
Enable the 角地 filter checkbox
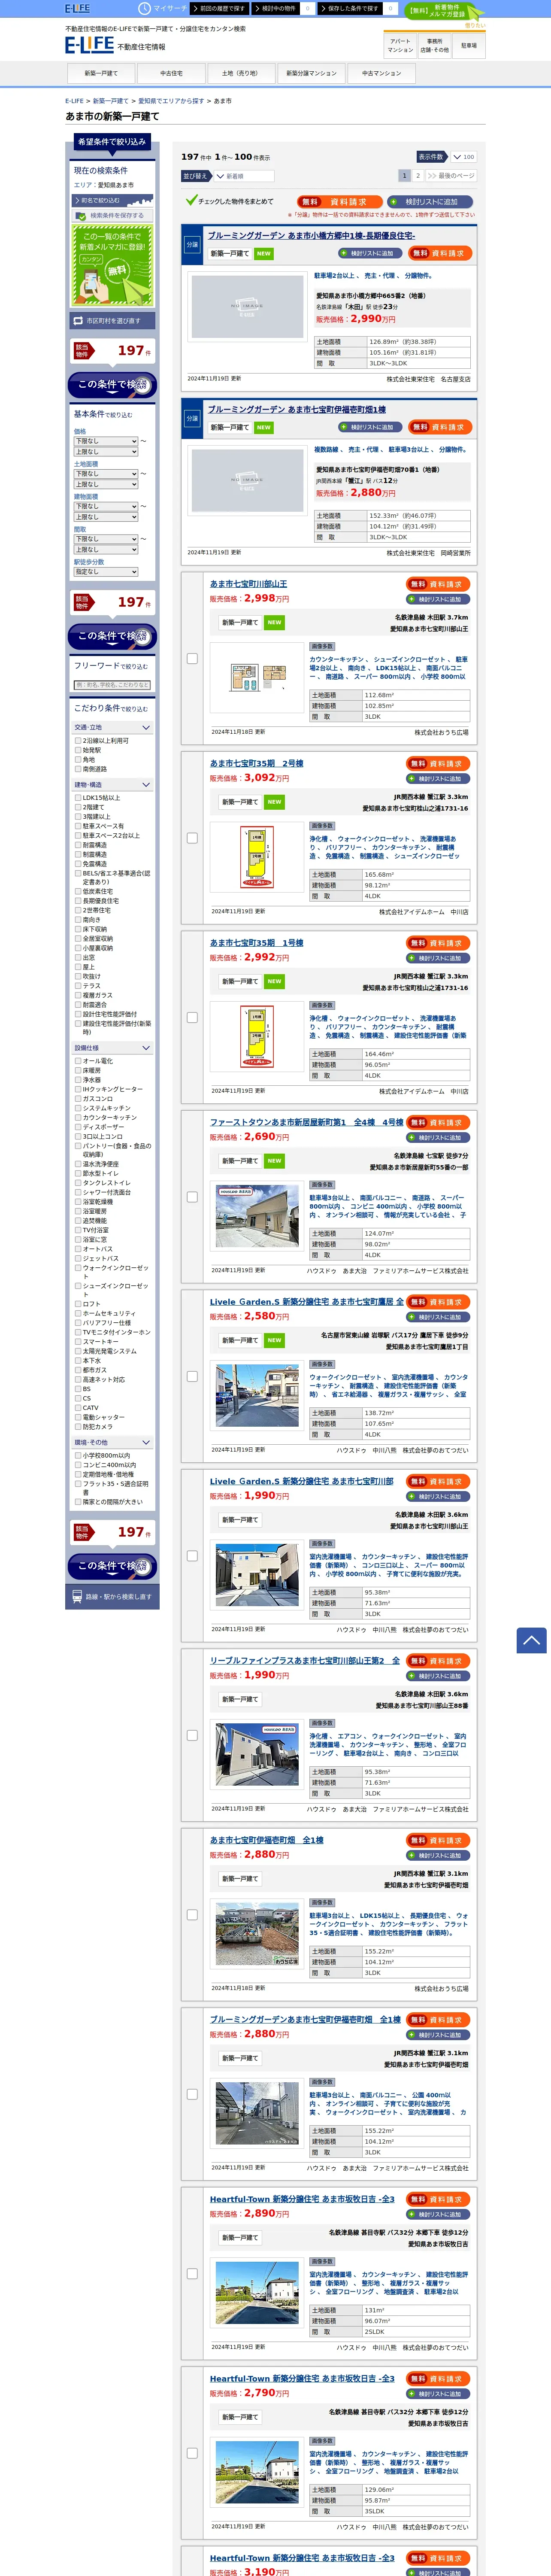tap(78, 759)
